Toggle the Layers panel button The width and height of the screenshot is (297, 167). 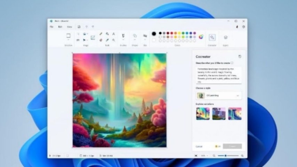point(225,37)
